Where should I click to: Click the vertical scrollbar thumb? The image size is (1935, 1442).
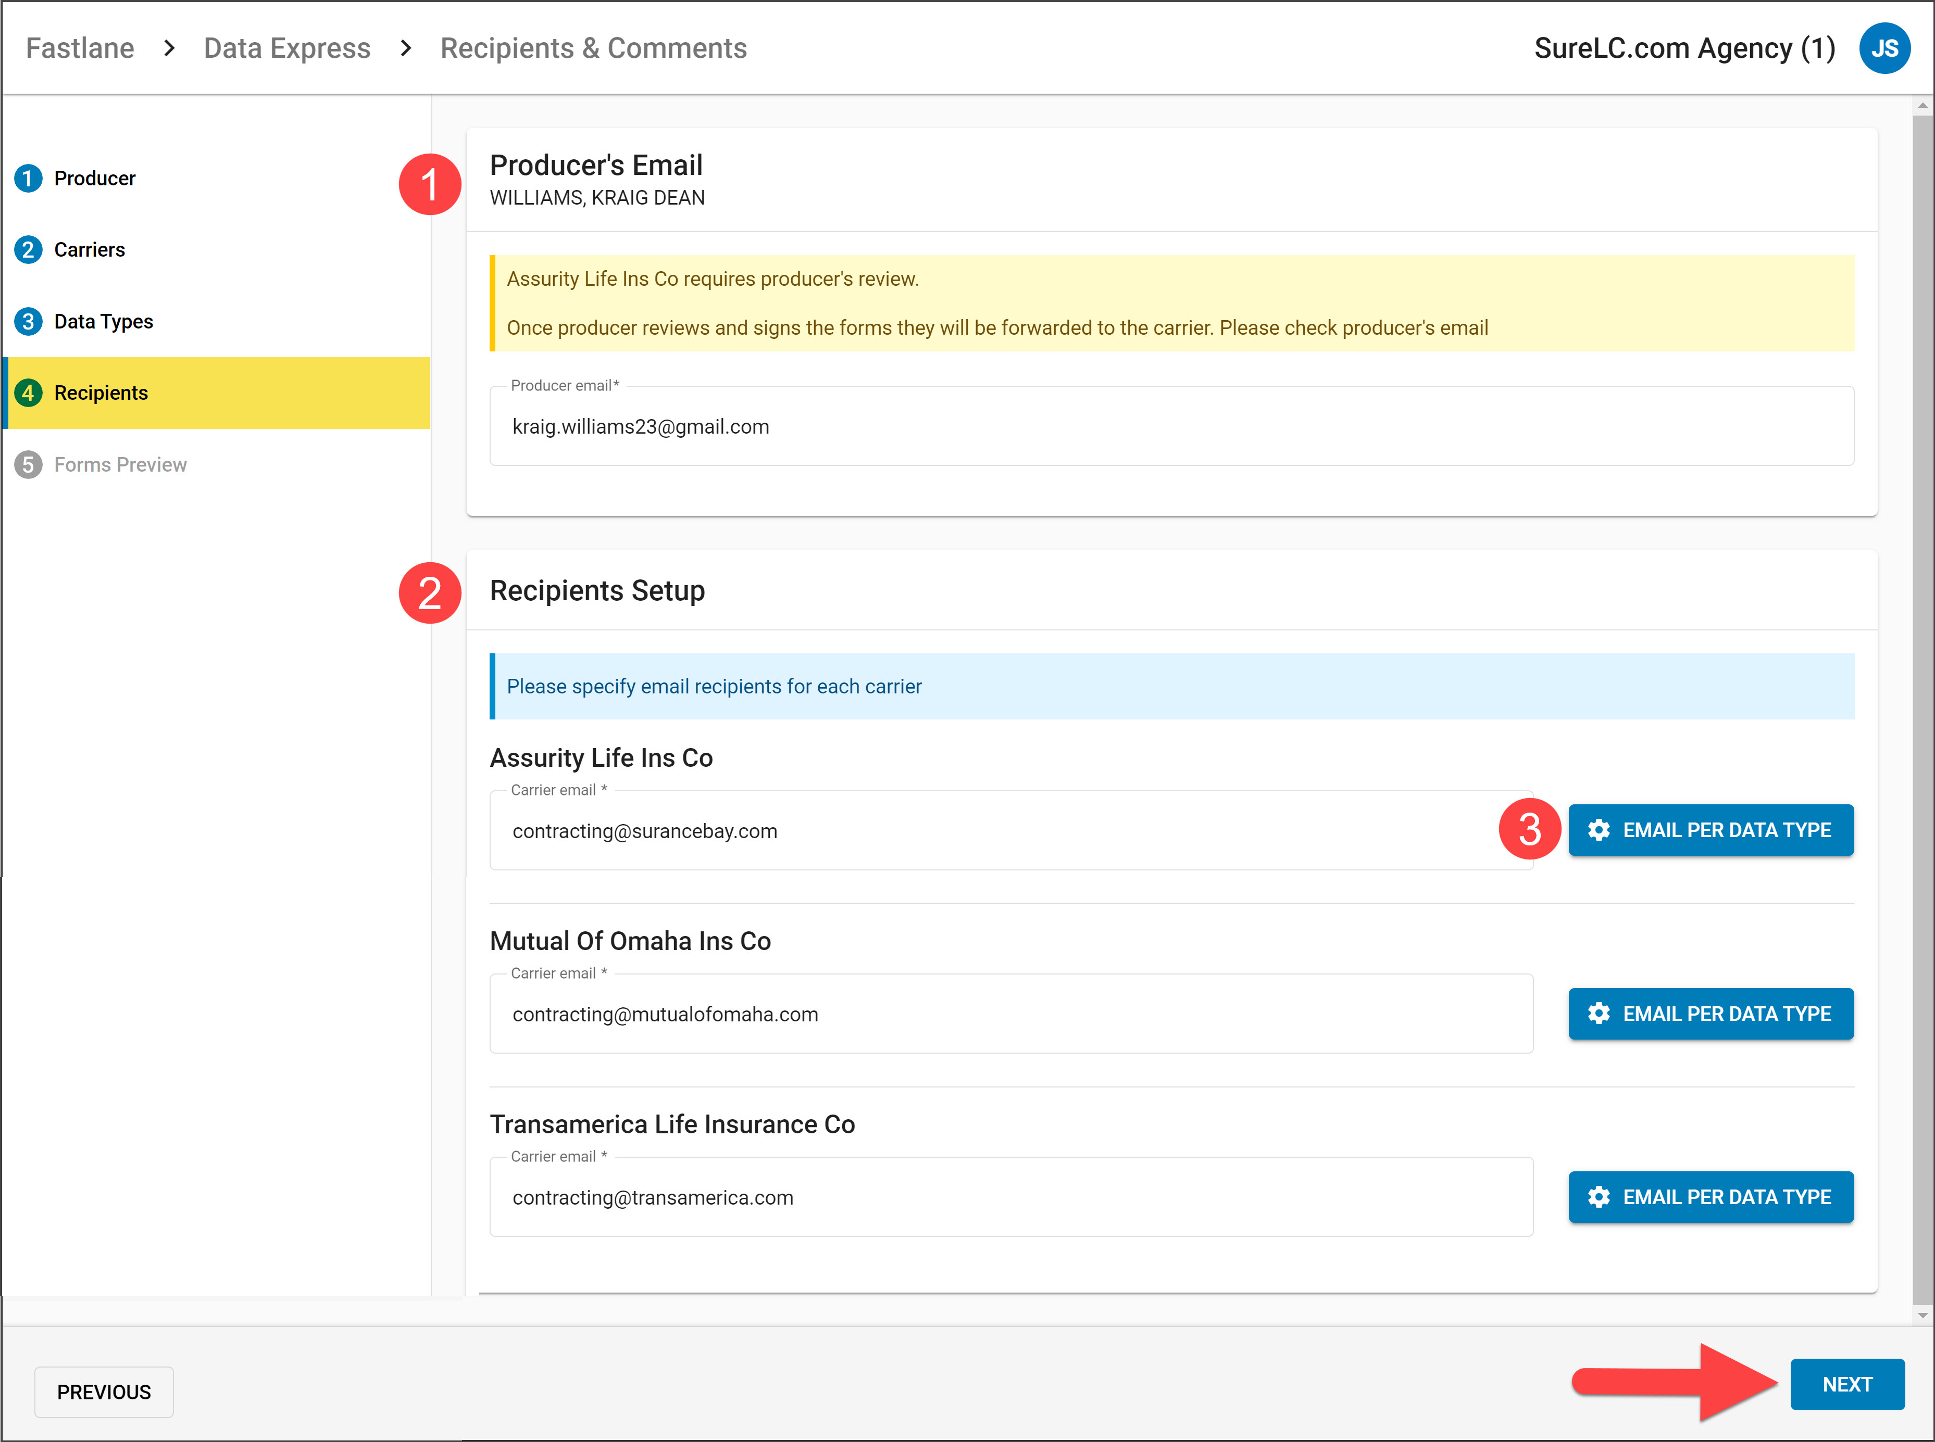(x=1922, y=709)
